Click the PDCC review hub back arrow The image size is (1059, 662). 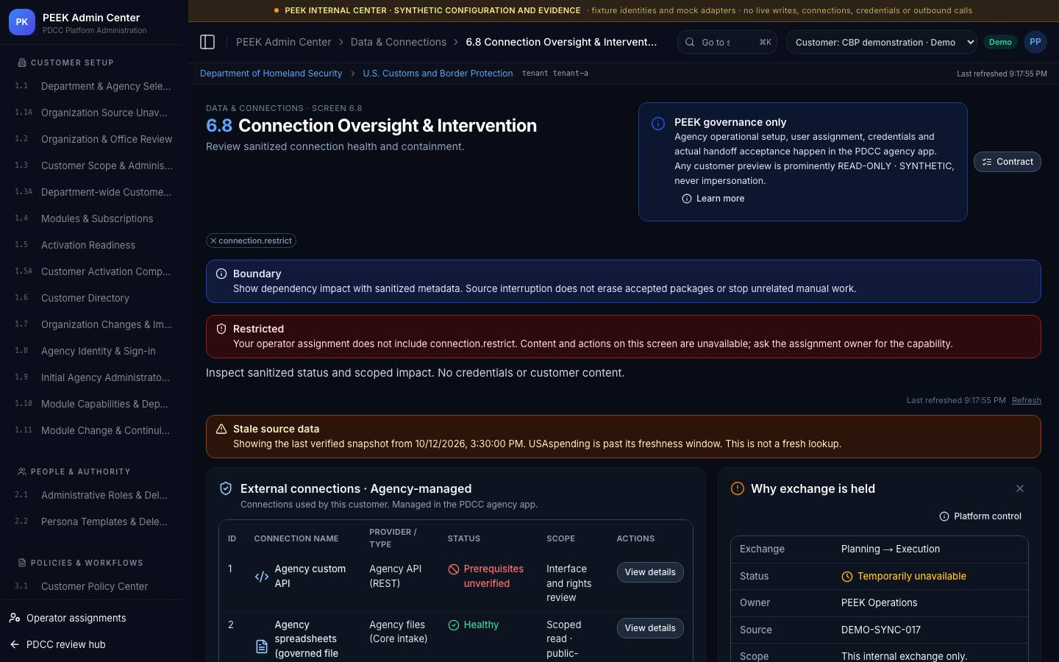(15, 644)
